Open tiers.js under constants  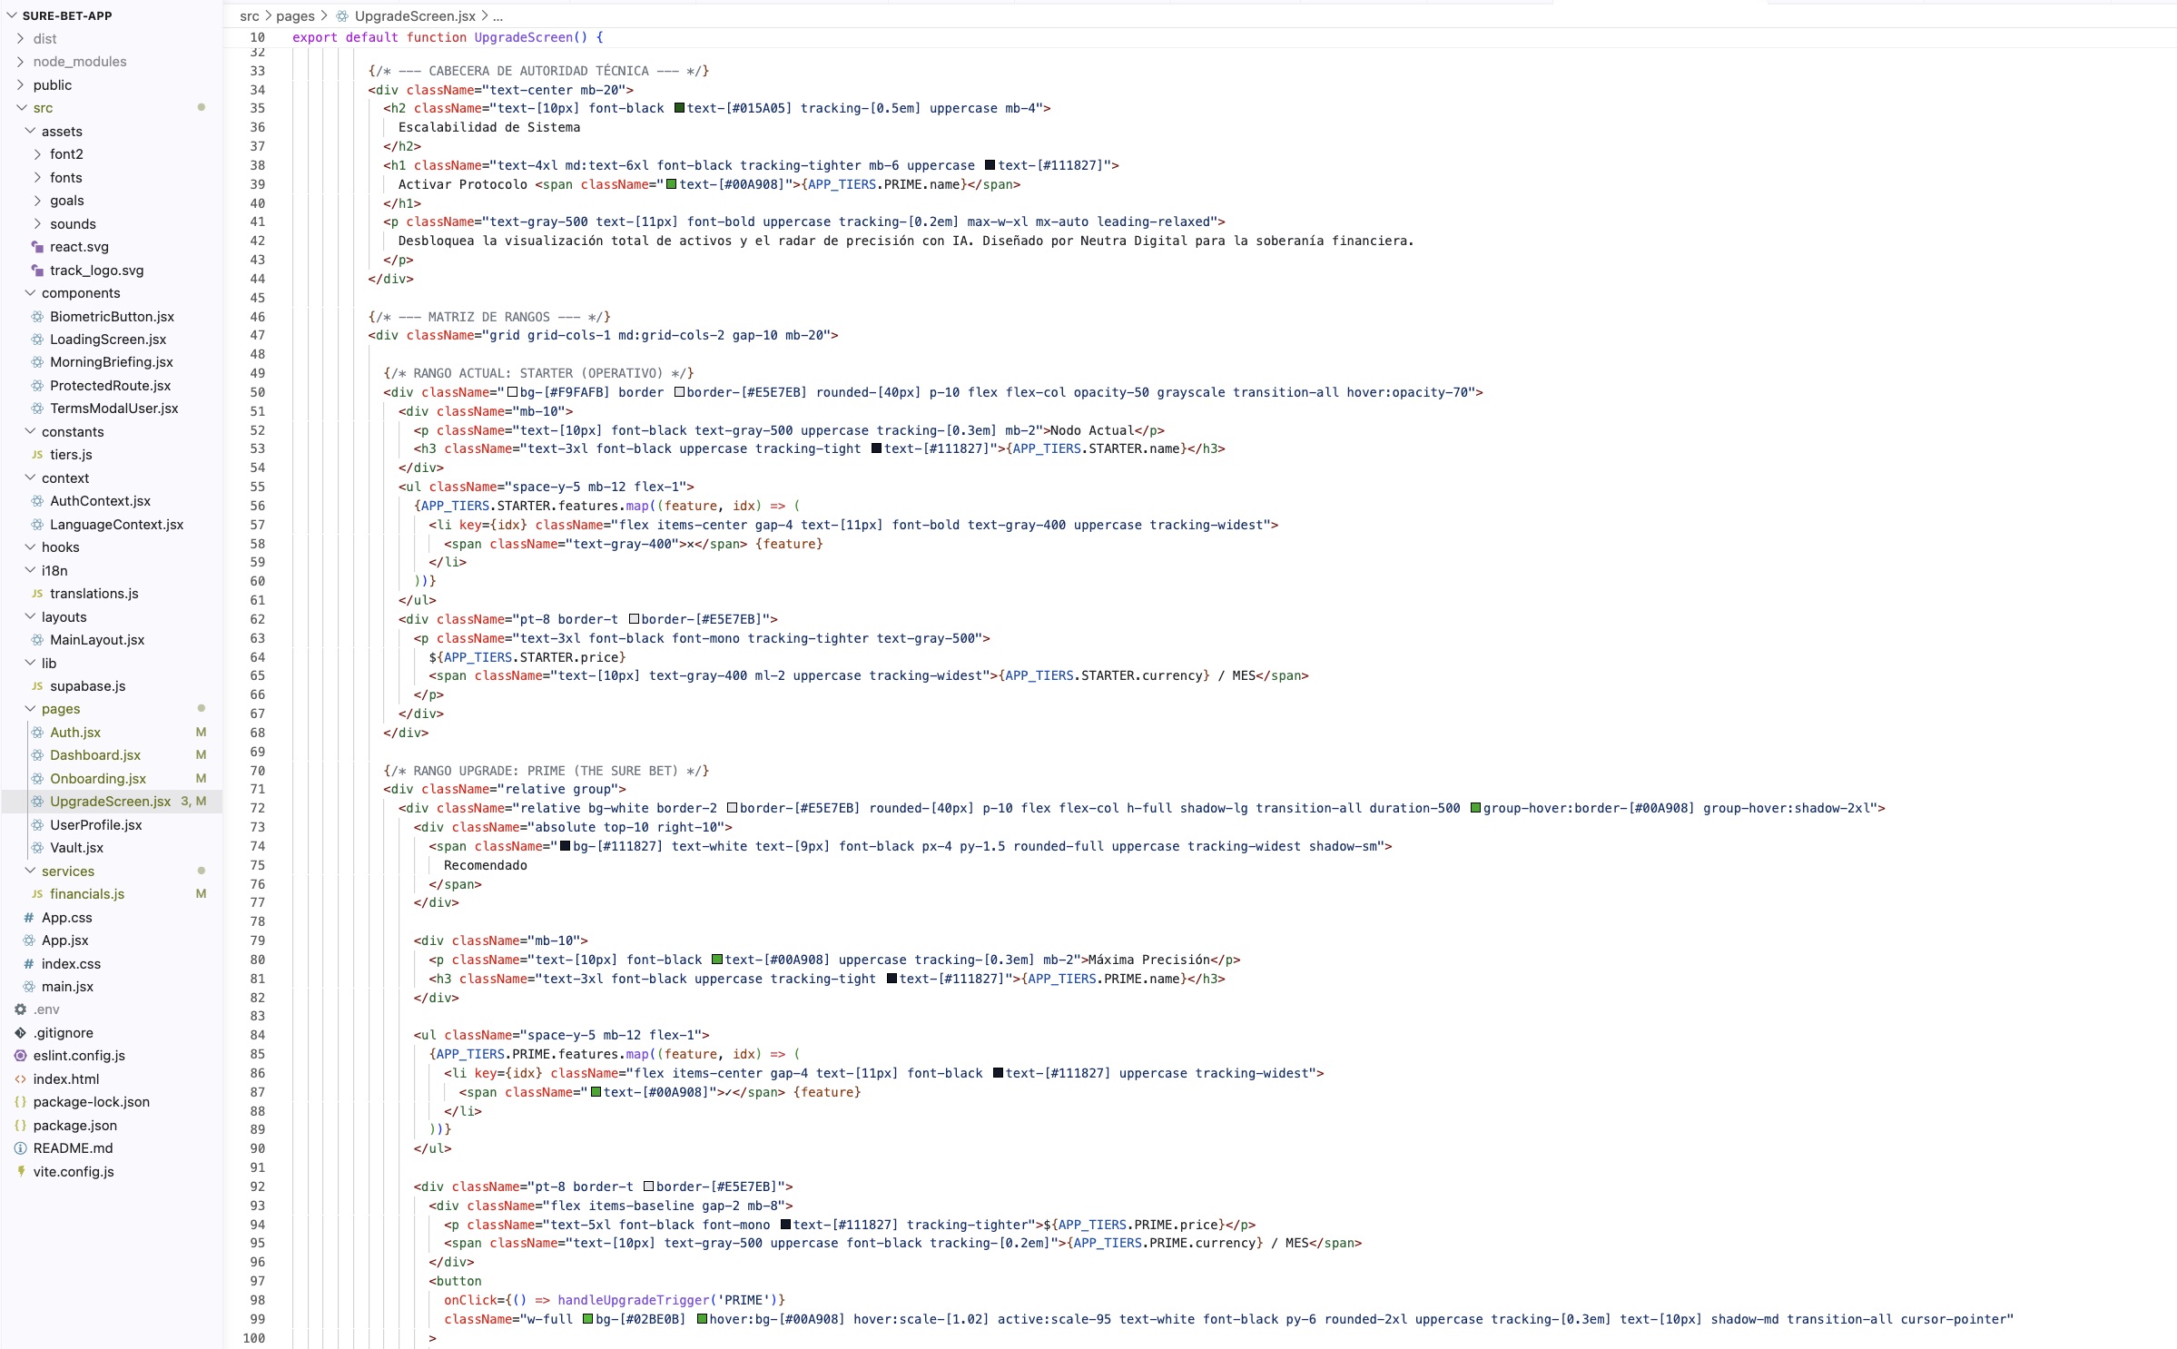71,455
